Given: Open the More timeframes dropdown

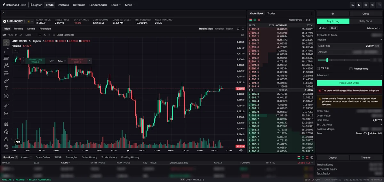Looking at the screenshot, I should tap(29, 35).
